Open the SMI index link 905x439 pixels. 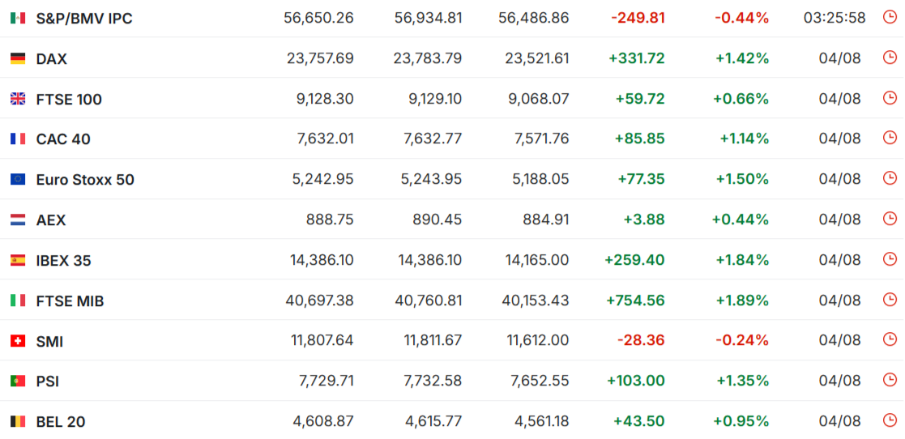click(49, 342)
